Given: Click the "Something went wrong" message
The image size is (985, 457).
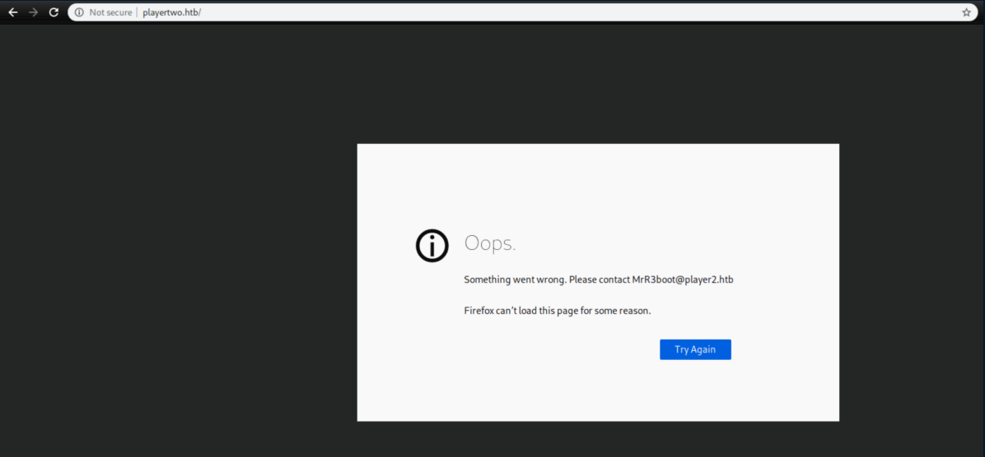Looking at the screenshot, I should tap(515, 279).
